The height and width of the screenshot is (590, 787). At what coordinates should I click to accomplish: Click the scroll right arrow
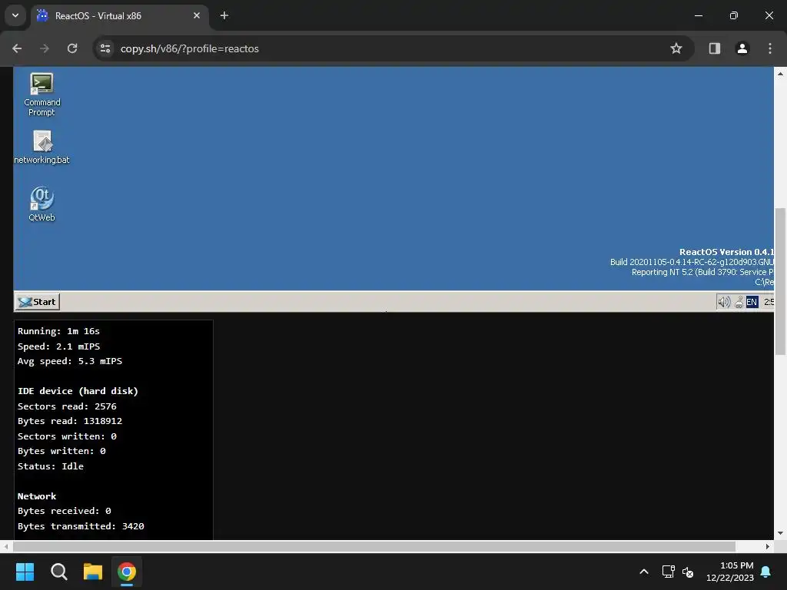pyautogui.click(x=768, y=546)
